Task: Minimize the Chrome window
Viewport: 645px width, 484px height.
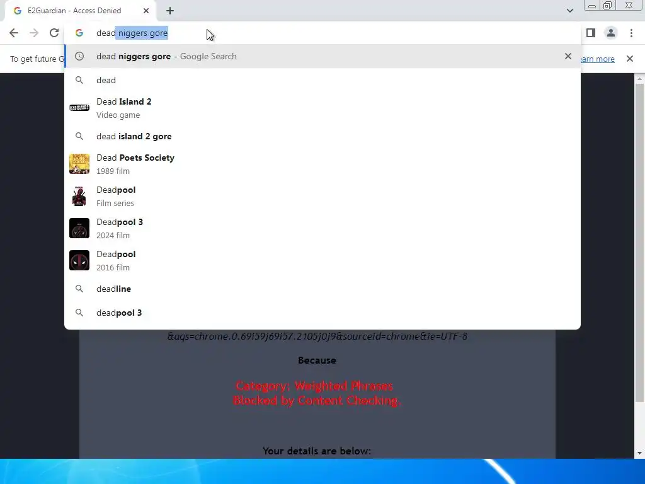Action: [x=592, y=5]
